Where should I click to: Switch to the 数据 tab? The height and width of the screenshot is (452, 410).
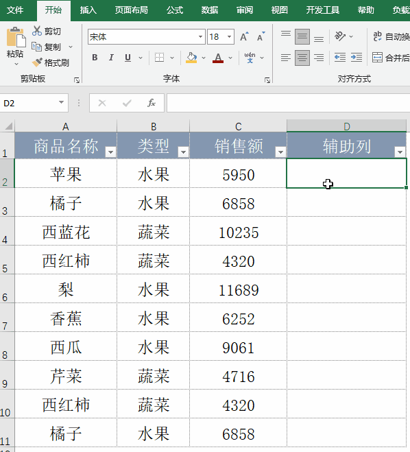[x=210, y=10]
